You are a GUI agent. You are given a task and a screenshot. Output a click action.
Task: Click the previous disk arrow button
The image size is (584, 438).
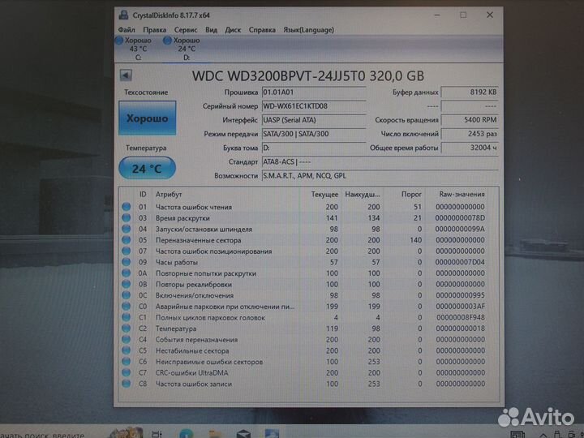tap(126, 75)
